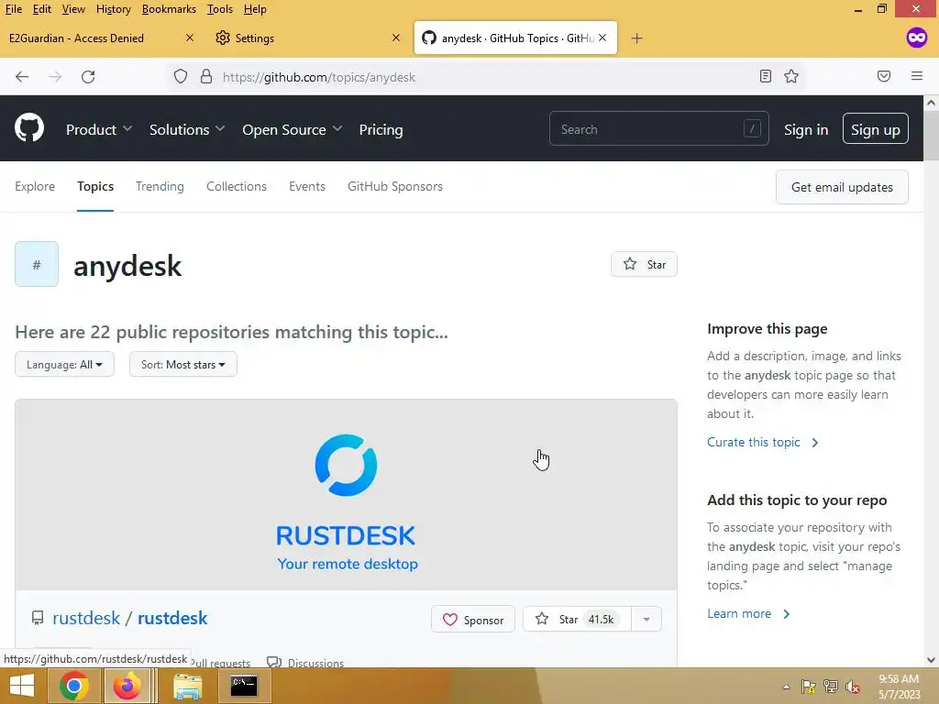
Task: Open the tracking protection shield icon
Action: click(x=181, y=77)
